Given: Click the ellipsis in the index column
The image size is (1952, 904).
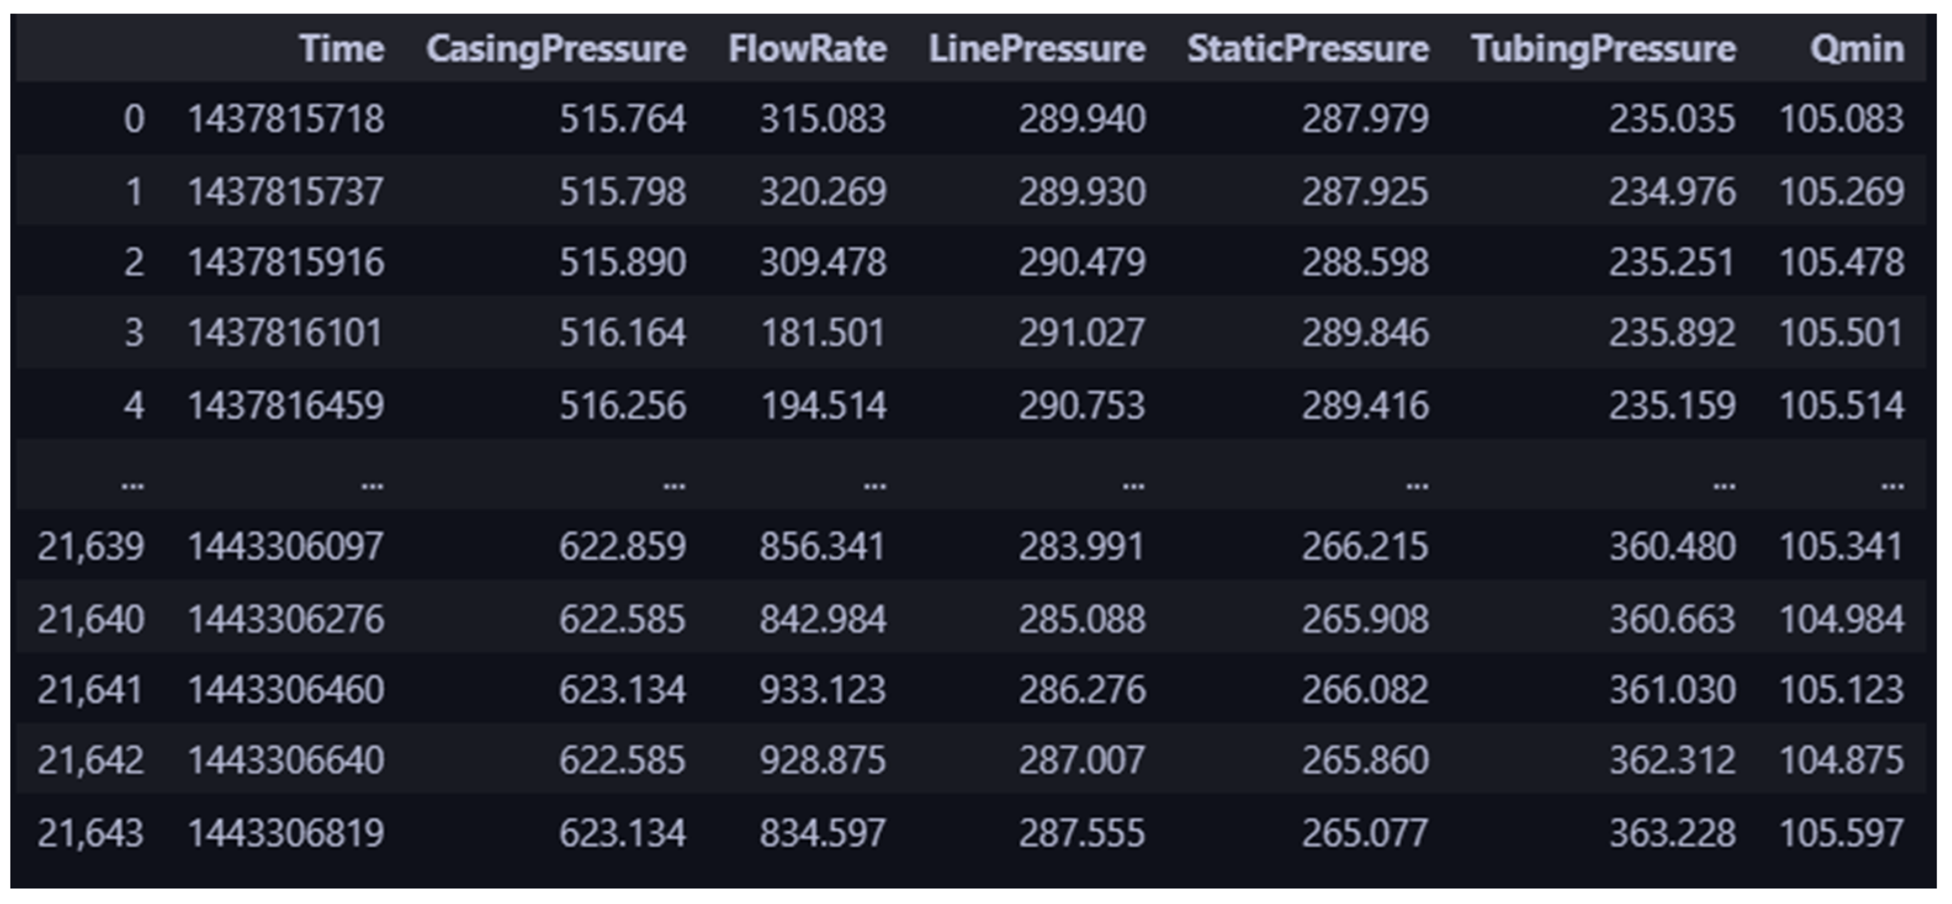Looking at the screenshot, I should 132,485.
